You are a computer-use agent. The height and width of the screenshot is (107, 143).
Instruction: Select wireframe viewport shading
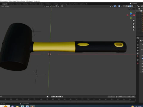[x=126, y=6]
